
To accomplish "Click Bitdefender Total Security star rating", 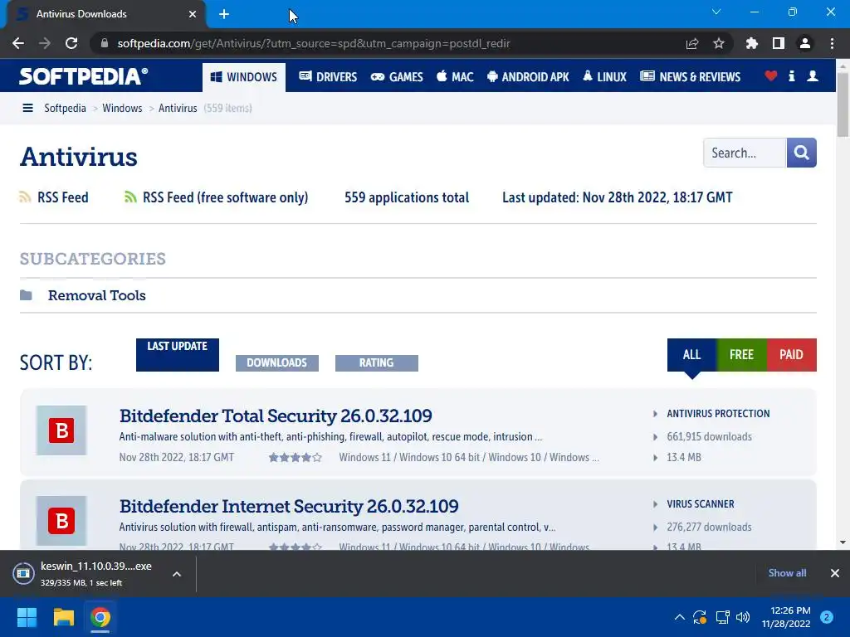I will click(x=296, y=458).
